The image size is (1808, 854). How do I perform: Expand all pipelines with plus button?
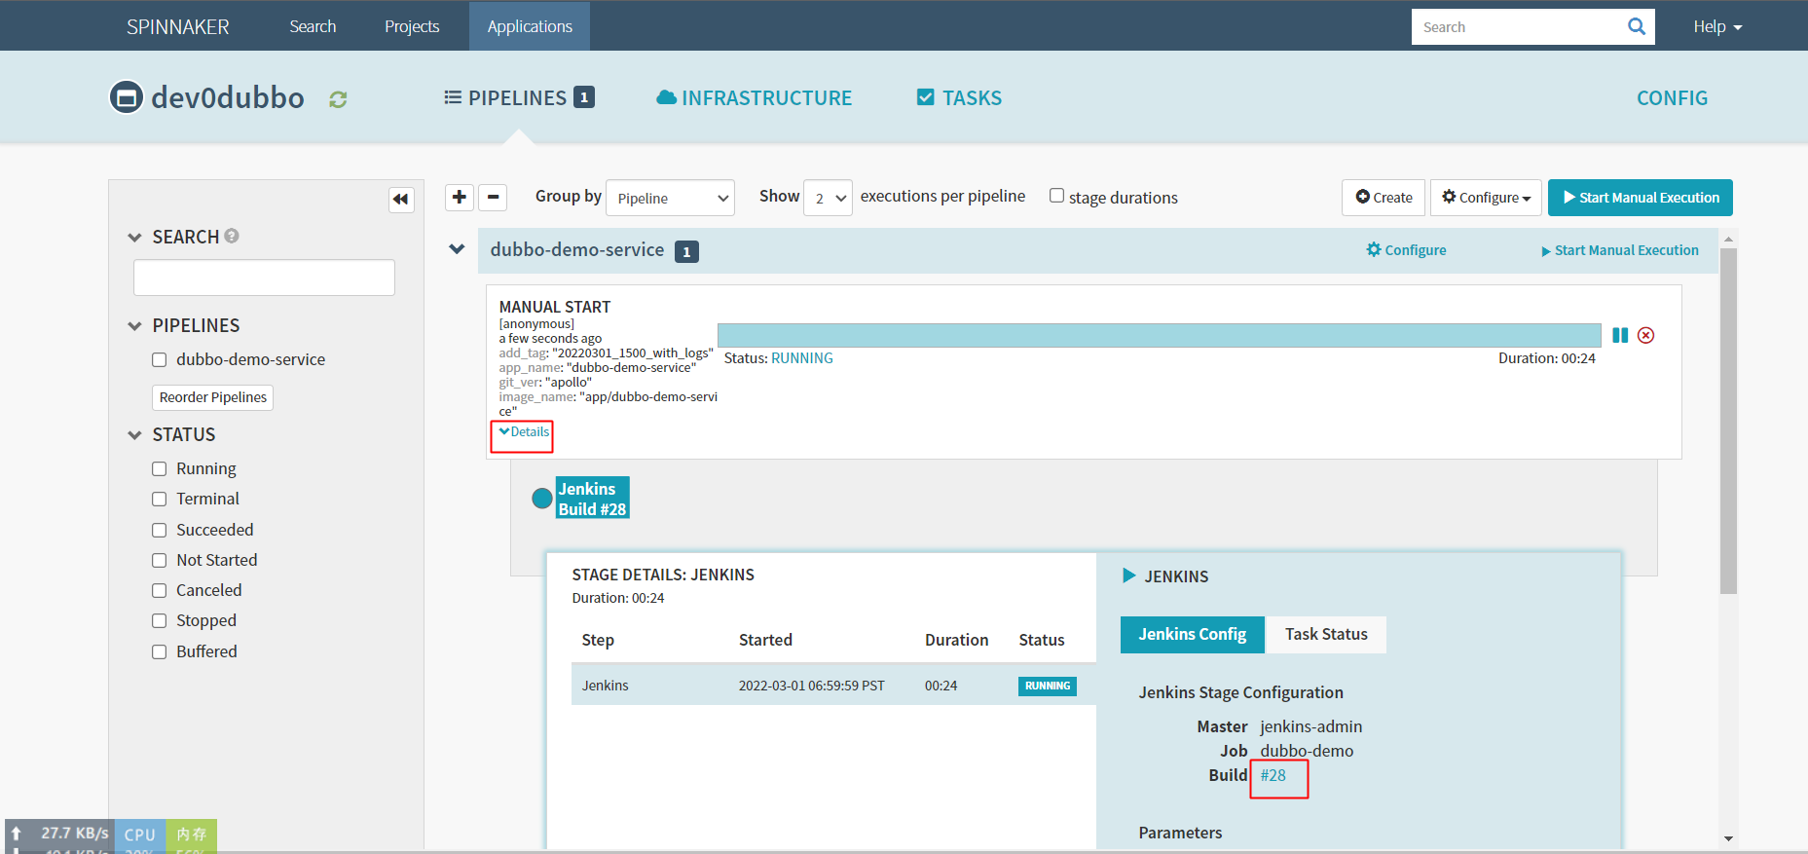[x=460, y=197]
